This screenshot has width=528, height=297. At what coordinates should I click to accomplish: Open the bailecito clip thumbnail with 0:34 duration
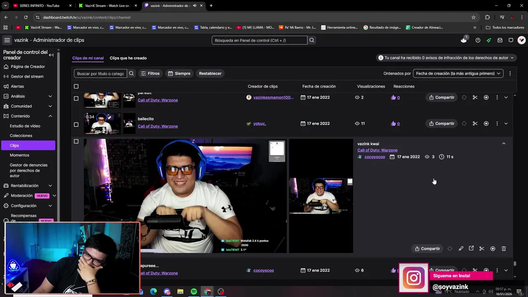(102, 123)
